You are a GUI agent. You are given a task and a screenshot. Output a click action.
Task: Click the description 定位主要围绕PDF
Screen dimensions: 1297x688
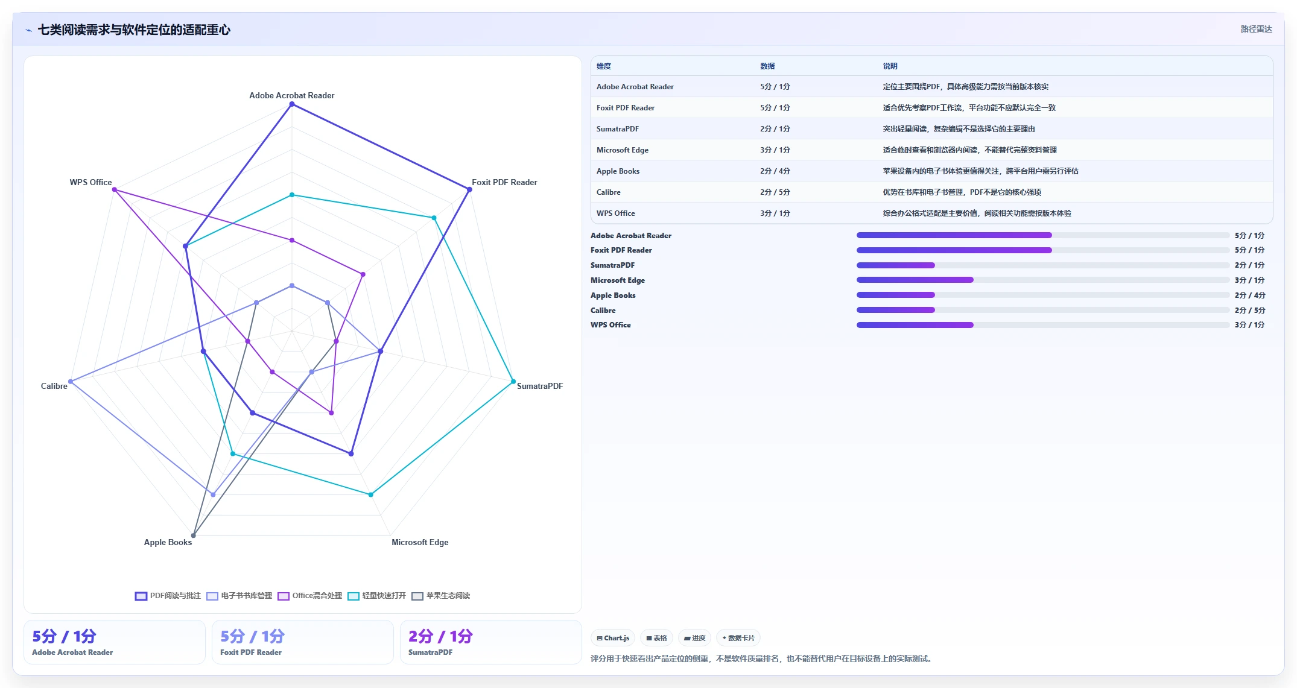click(965, 87)
